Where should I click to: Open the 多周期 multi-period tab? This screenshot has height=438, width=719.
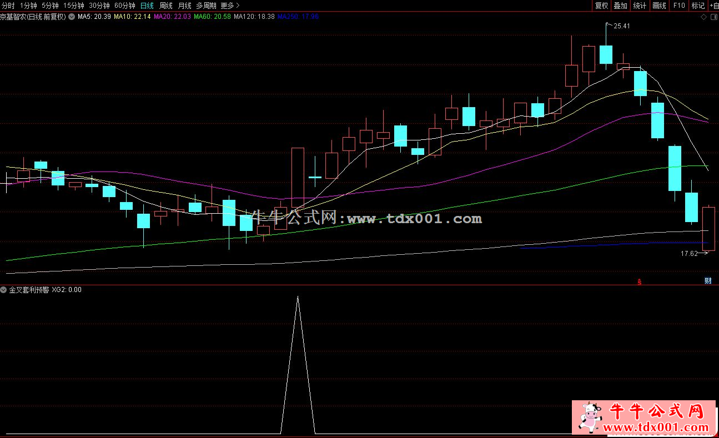click(206, 6)
